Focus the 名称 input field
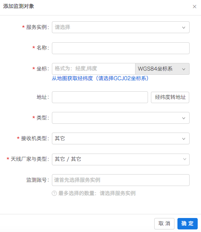 [120, 48]
